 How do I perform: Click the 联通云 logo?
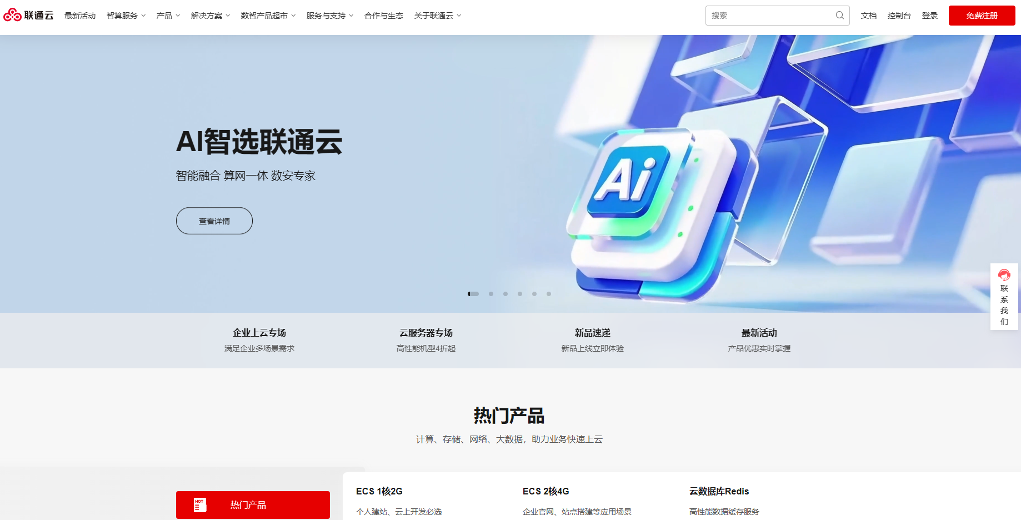click(28, 15)
